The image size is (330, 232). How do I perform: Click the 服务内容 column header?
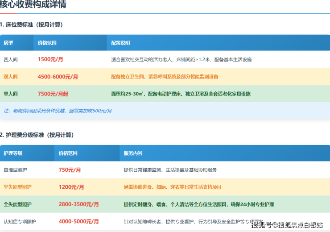[x=133, y=153]
